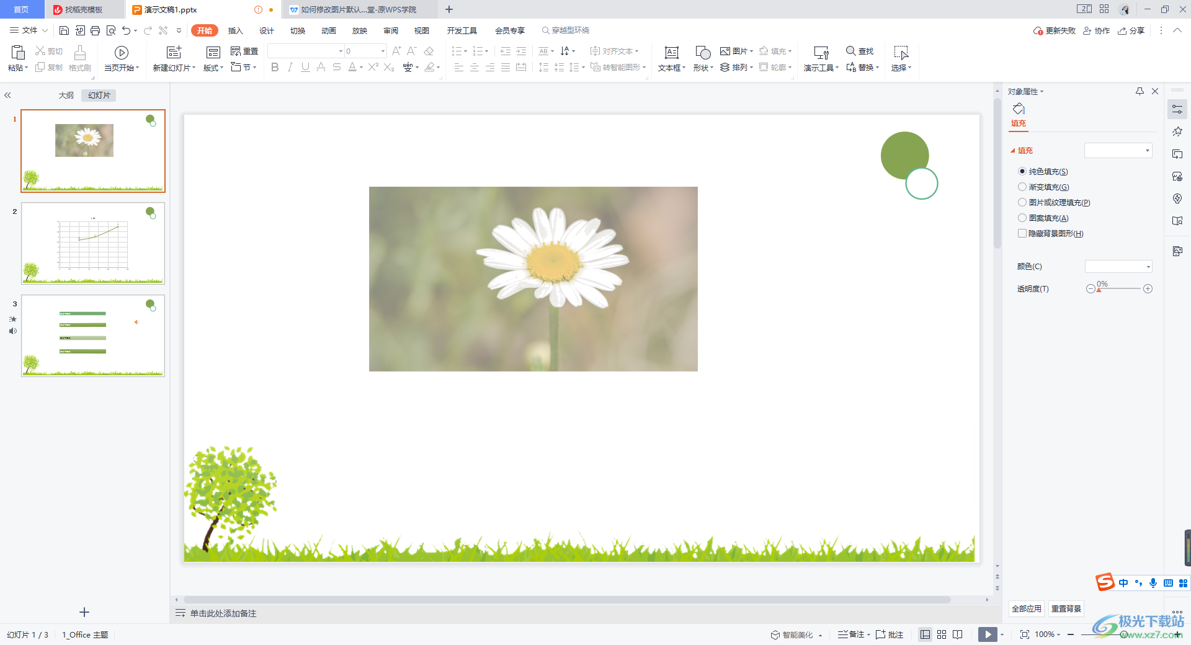Click the Shapes icon

[x=703, y=53]
